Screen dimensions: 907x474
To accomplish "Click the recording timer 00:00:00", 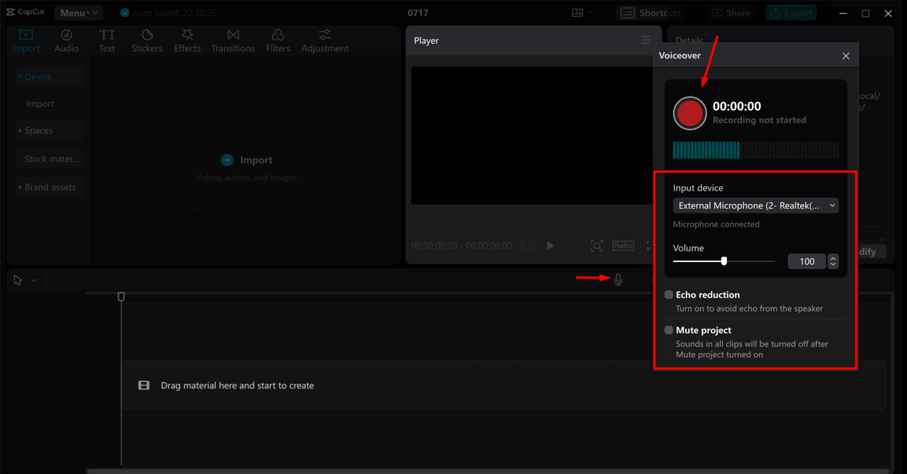I will [737, 106].
